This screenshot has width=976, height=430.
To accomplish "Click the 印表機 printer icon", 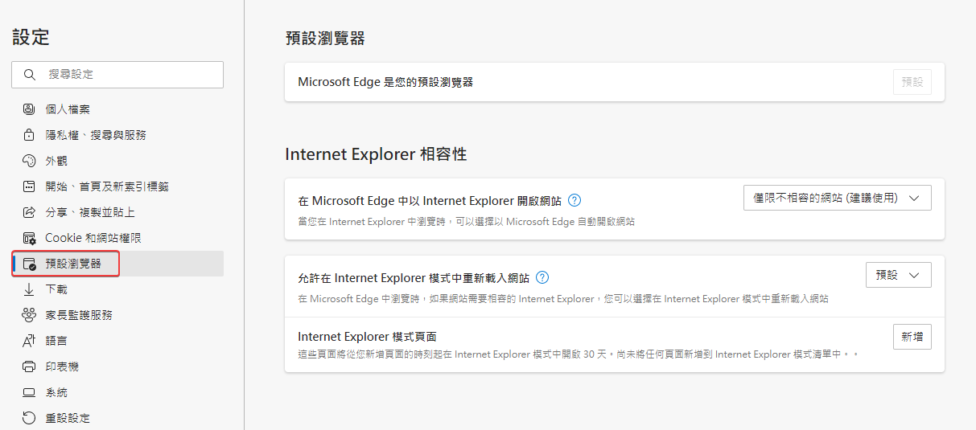I will 29,367.
